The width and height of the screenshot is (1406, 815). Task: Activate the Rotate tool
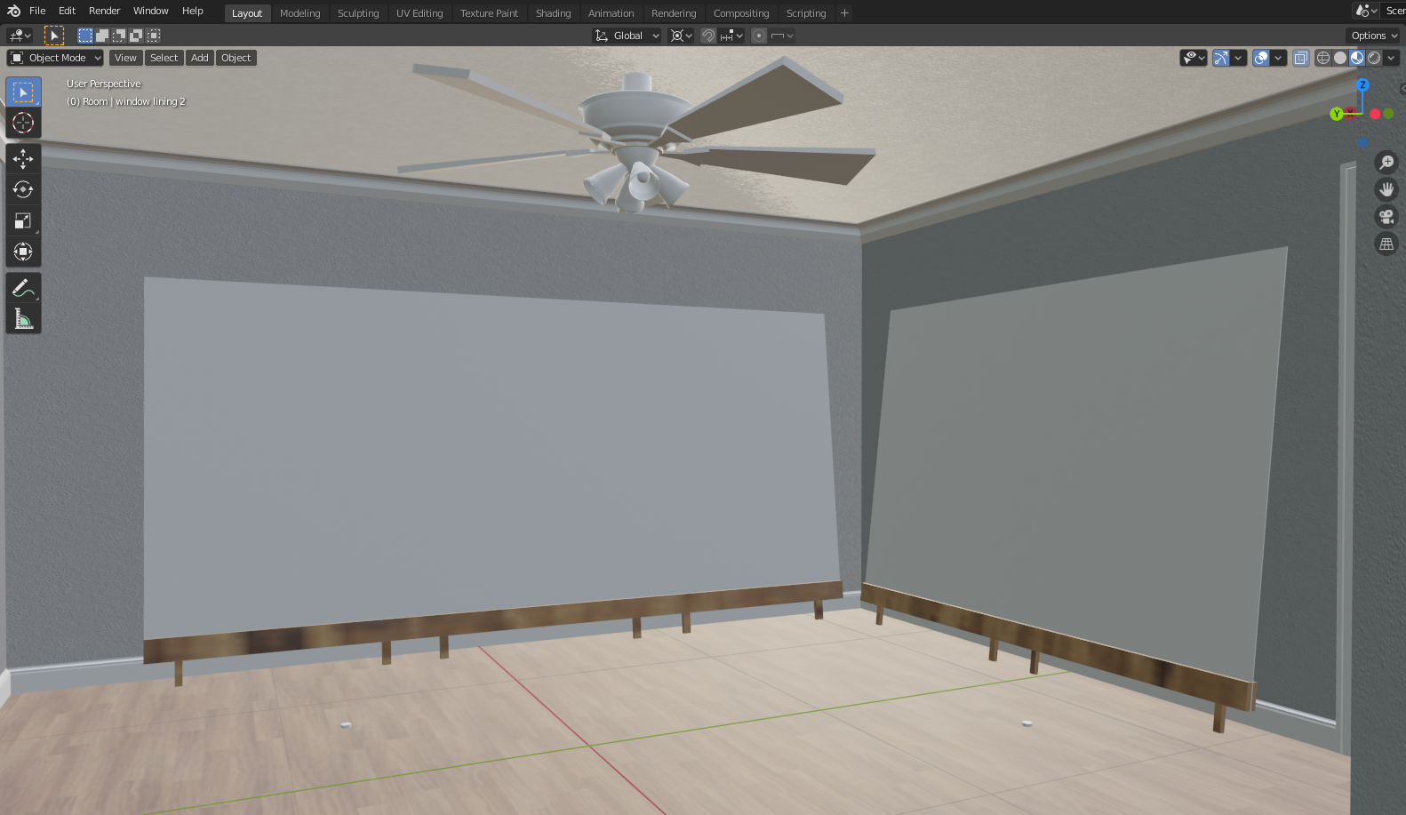pos(23,189)
